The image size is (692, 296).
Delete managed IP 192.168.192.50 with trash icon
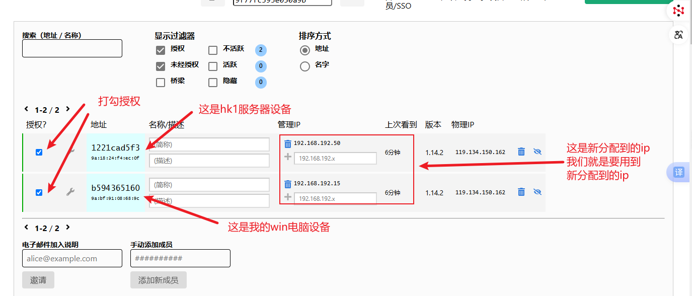tap(287, 143)
